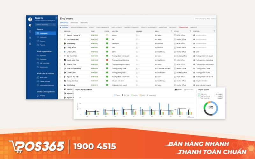Click the avatar of Huỳnh Minh Phúc
This screenshot has width=255, height=159.
65,60
